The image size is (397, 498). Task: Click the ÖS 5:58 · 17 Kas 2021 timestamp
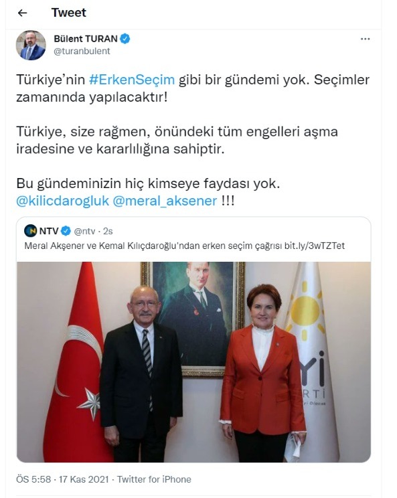[62, 479]
